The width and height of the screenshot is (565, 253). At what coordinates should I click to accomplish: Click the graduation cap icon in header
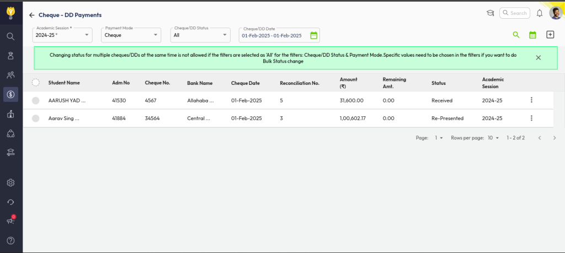coord(490,13)
